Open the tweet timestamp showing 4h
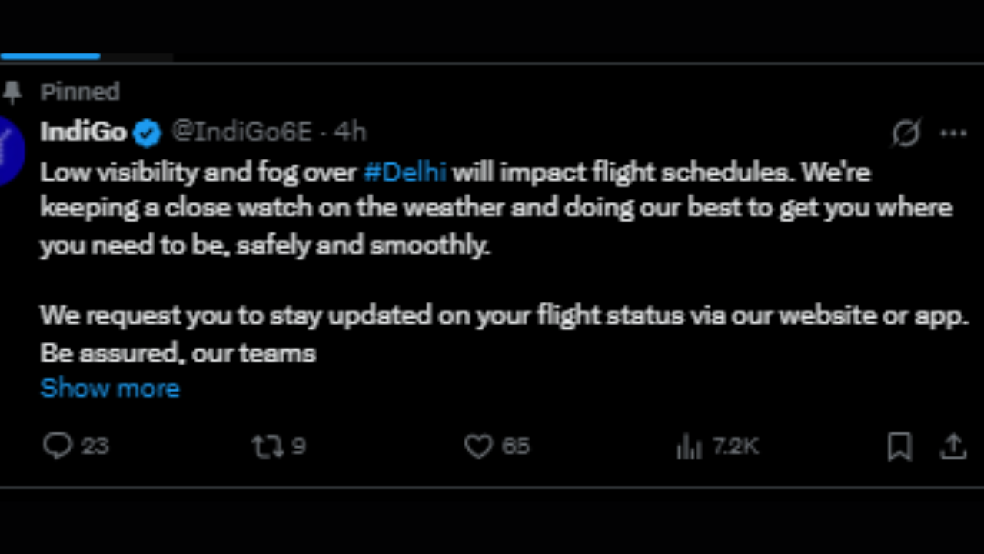 (351, 131)
